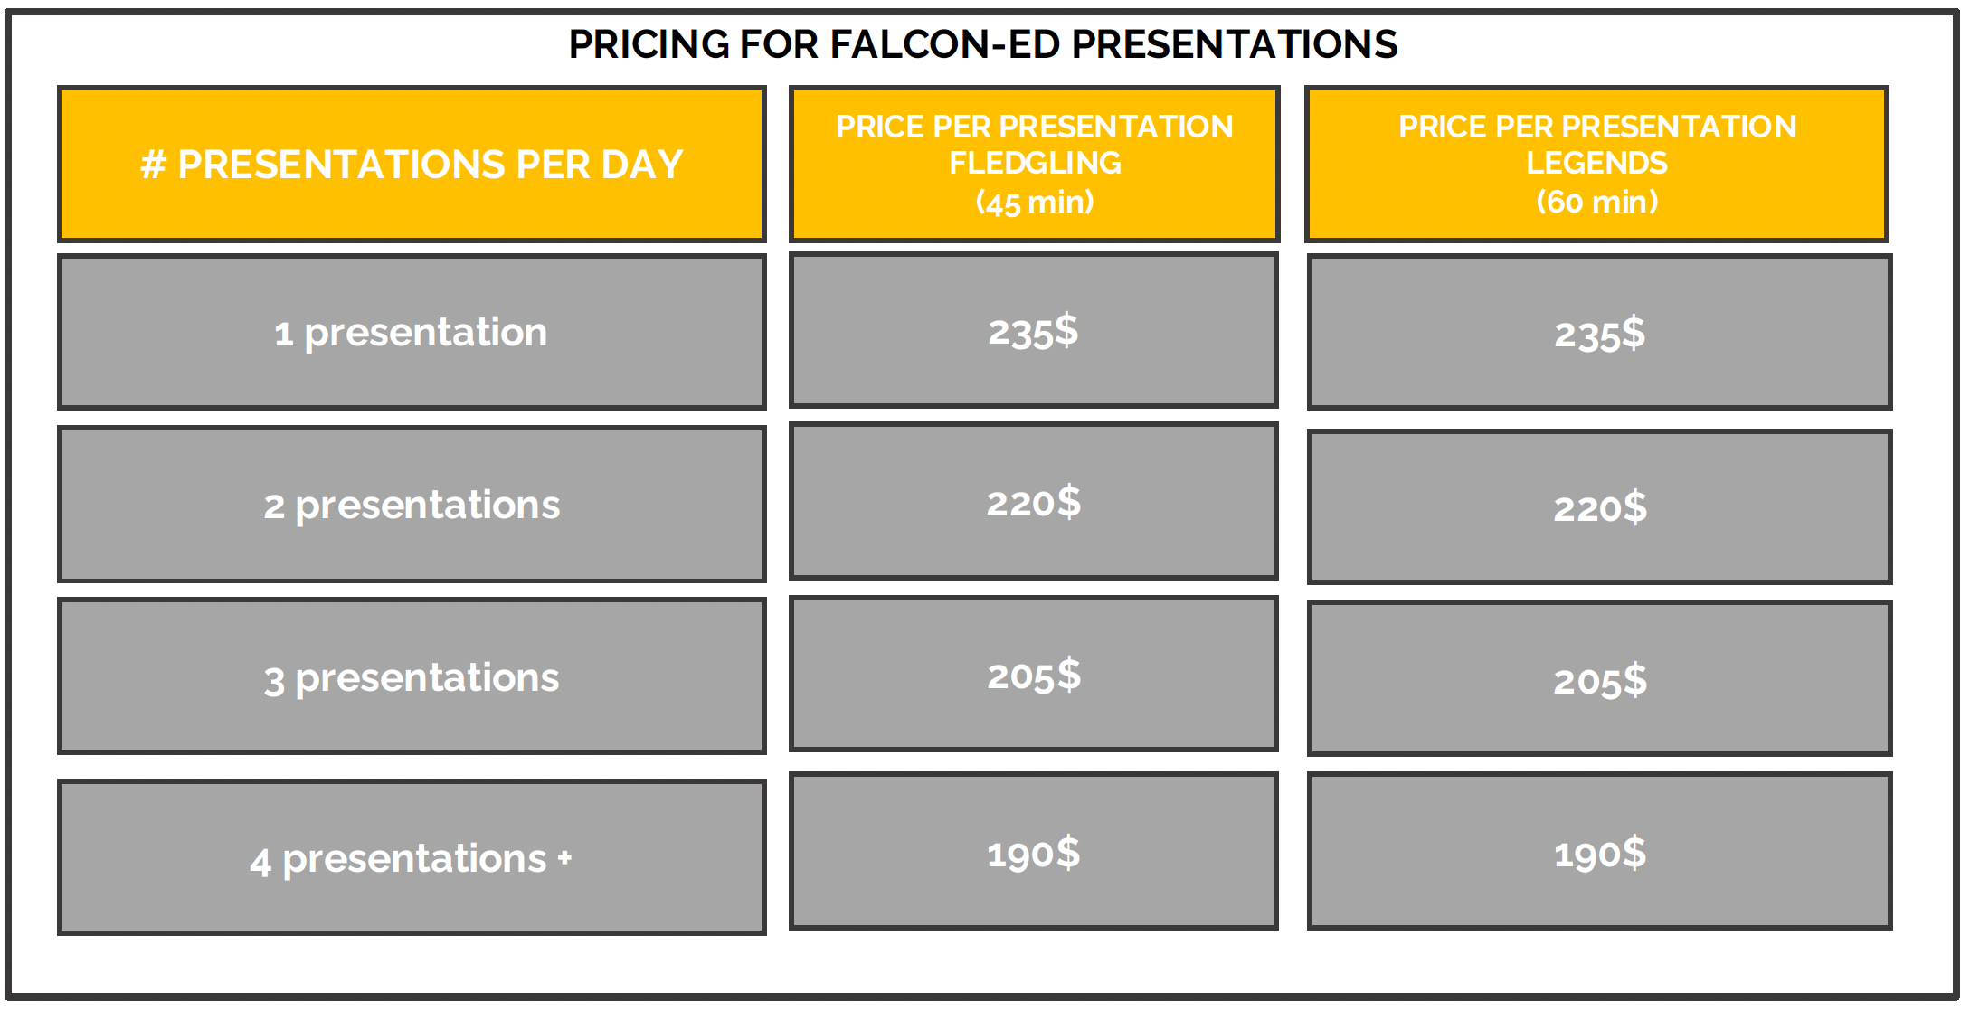Image resolution: width=1970 pixels, height=1011 pixels.
Task: Click the 190$ Fledgling price cell
Action: point(1033,853)
